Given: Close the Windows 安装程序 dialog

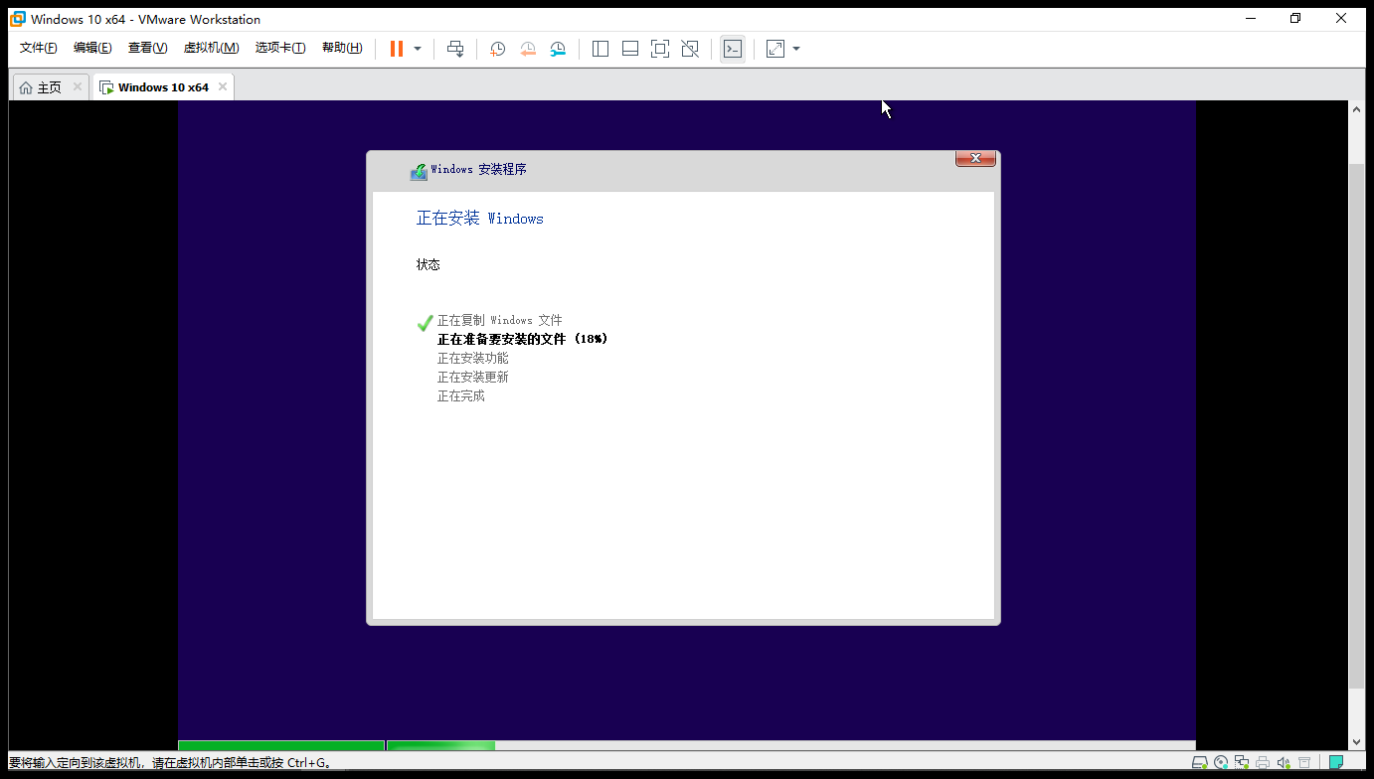Looking at the screenshot, I should point(975,158).
